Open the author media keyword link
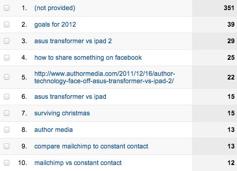The width and height of the screenshot is (237, 171). point(54,130)
